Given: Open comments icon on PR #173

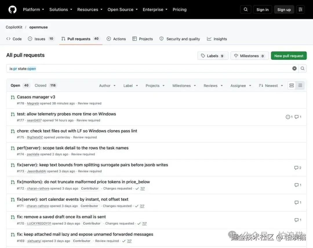Looking at the screenshot, I should click(298, 168).
